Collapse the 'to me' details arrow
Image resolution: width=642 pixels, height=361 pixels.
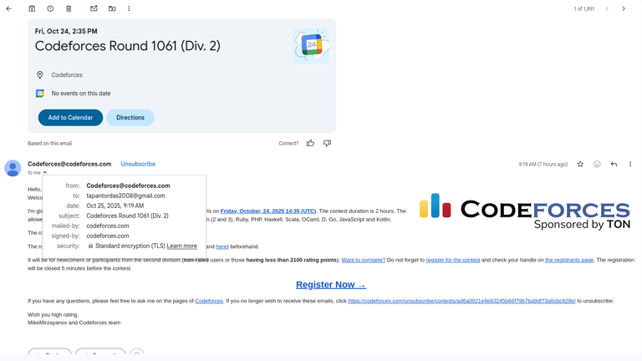[45, 173]
